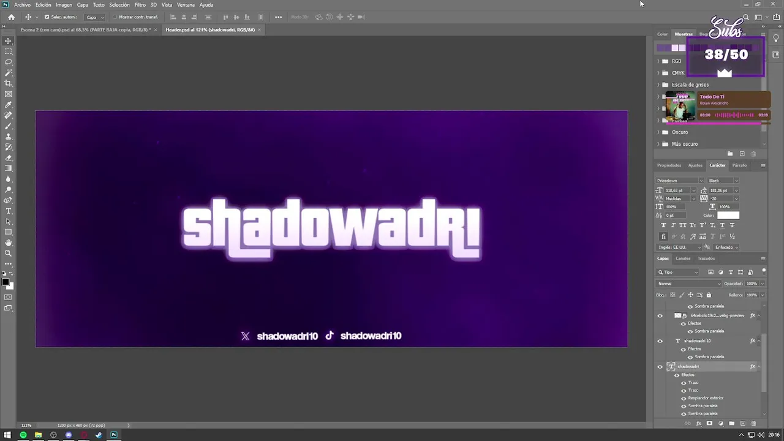Open the Archivo menu
784x441 pixels.
pos(22,5)
